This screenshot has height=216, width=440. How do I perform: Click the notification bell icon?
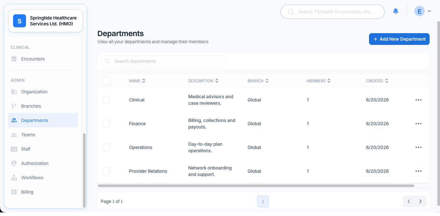(x=396, y=11)
